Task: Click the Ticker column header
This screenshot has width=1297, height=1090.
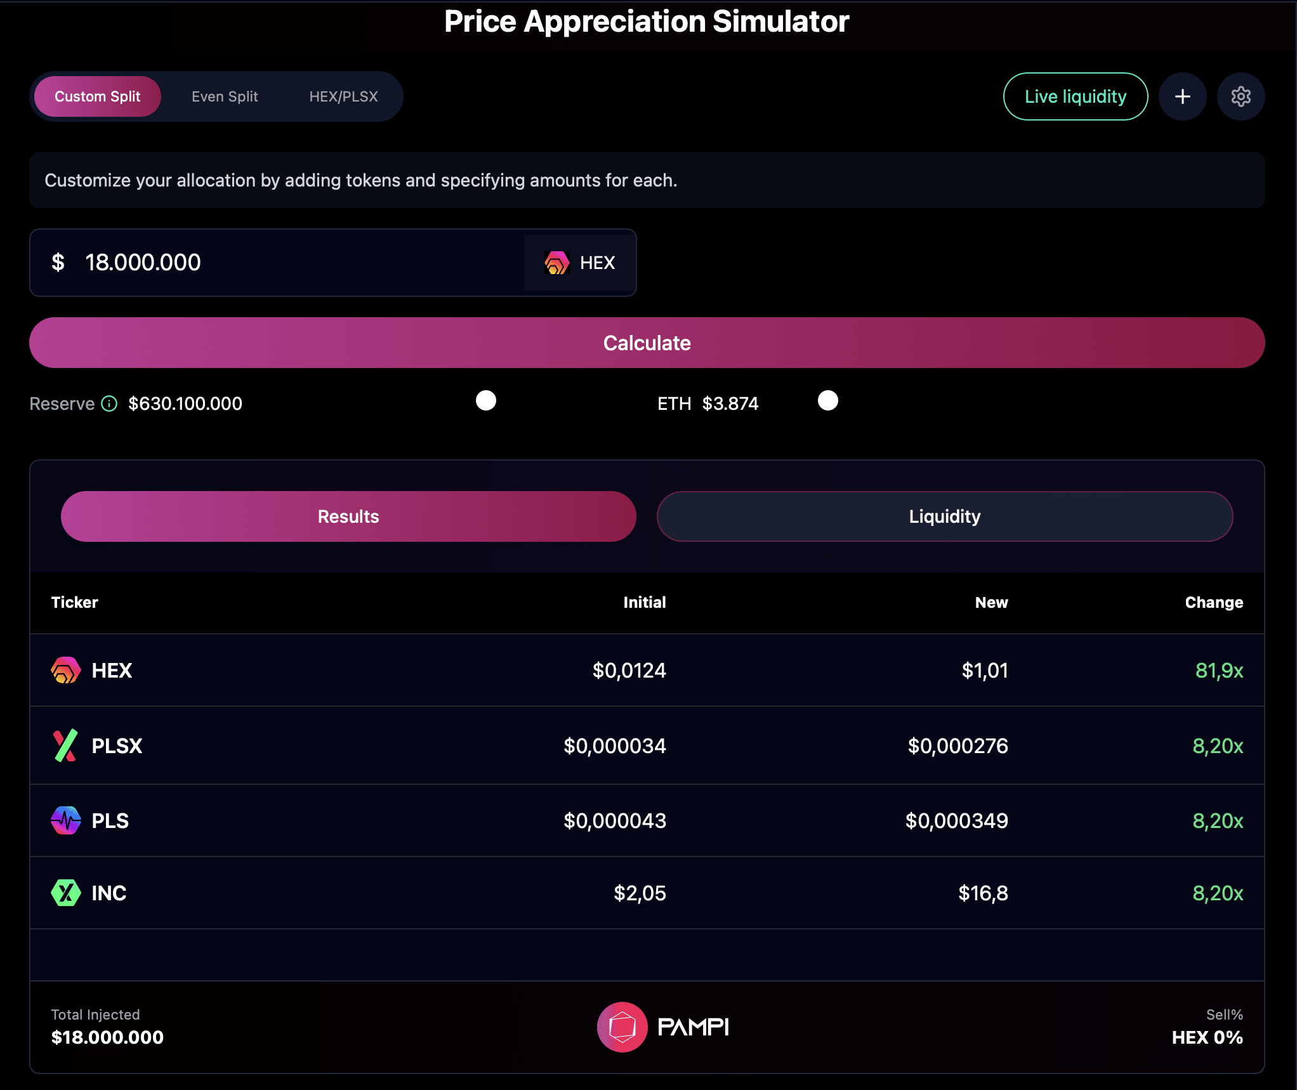Action: 74,602
